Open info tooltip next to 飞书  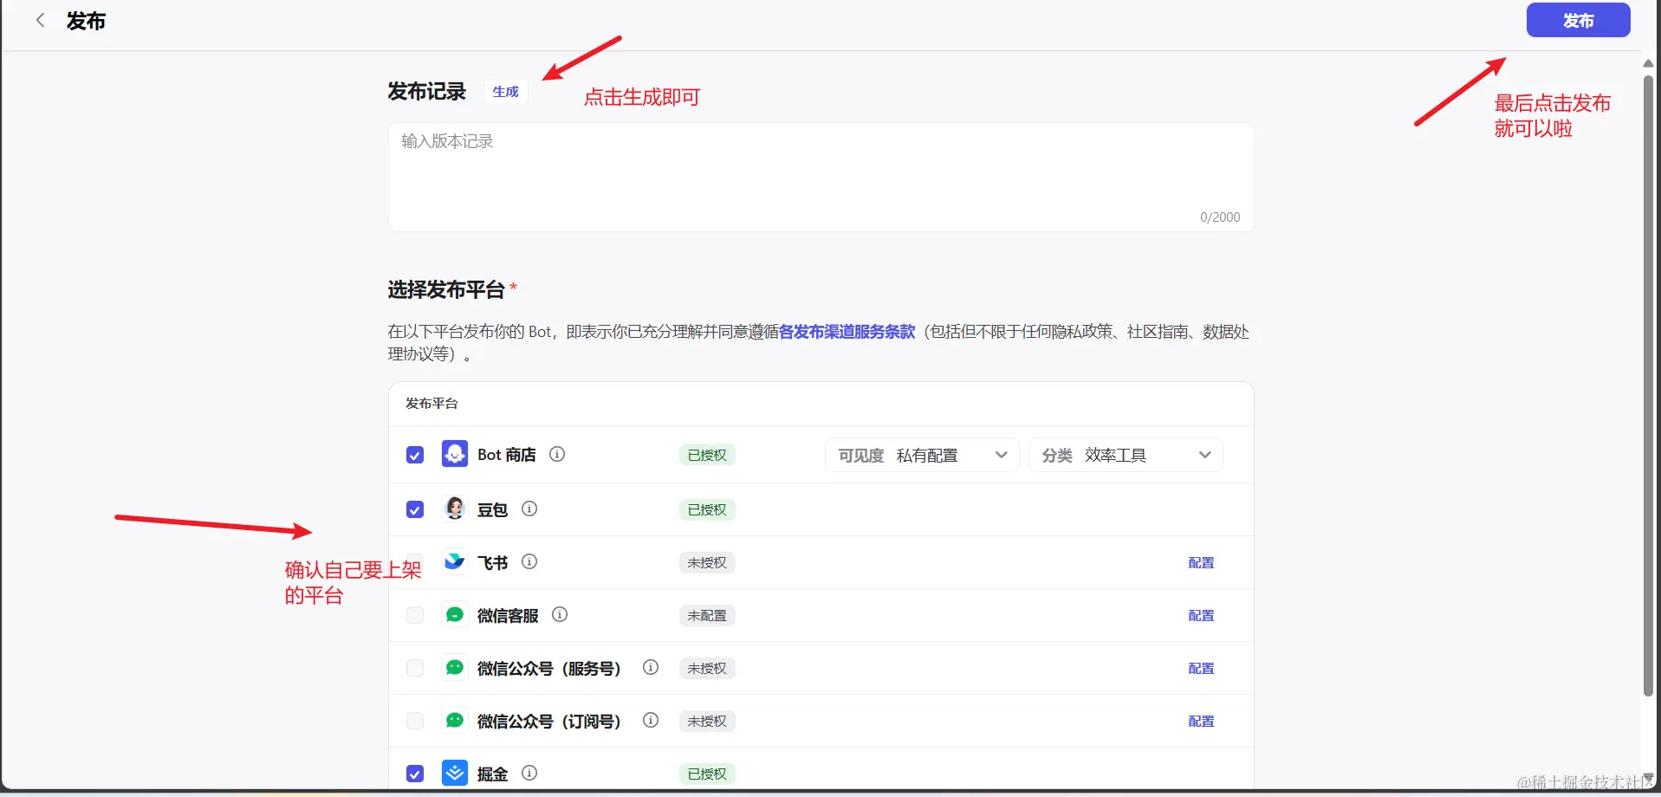(x=529, y=561)
